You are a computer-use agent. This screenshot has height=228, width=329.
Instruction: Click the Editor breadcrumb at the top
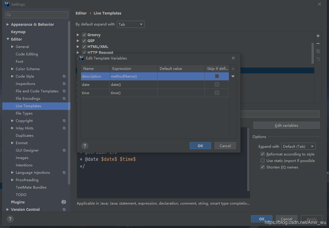[81, 13]
